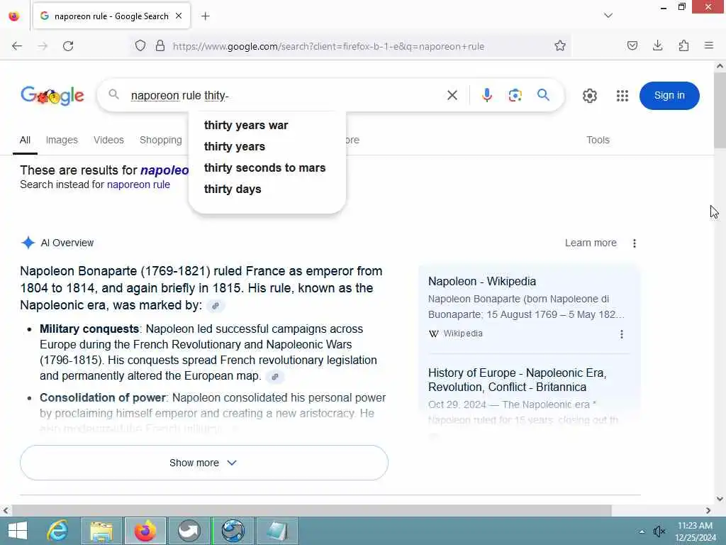
Task: Select the All results tab
Action: pyautogui.click(x=25, y=140)
